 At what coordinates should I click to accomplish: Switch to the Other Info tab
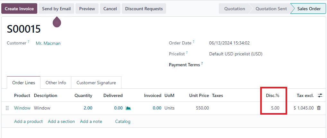[56, 83]
